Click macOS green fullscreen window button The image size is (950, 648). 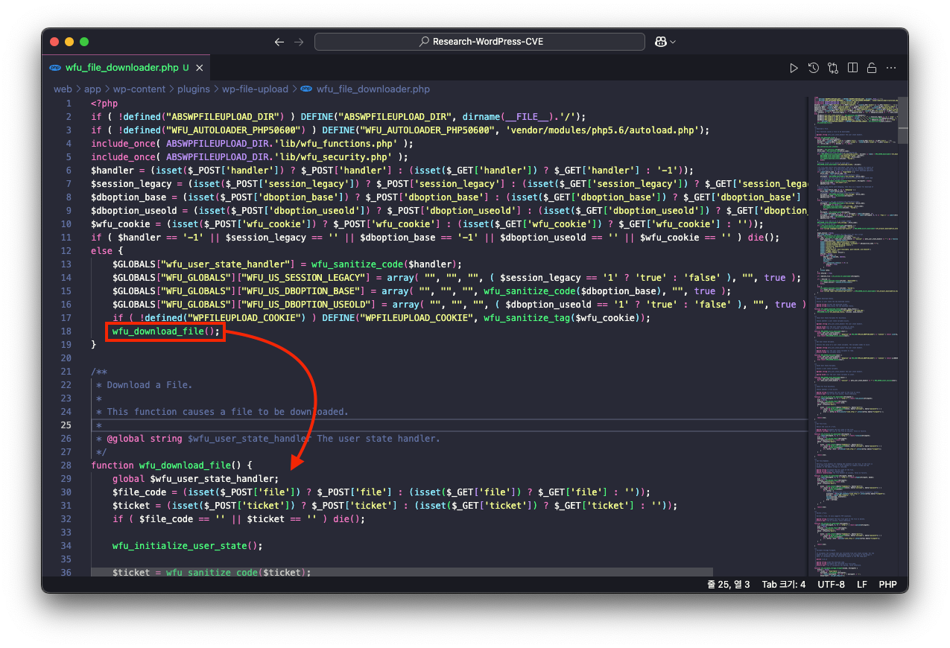click(x=84, y=42)
